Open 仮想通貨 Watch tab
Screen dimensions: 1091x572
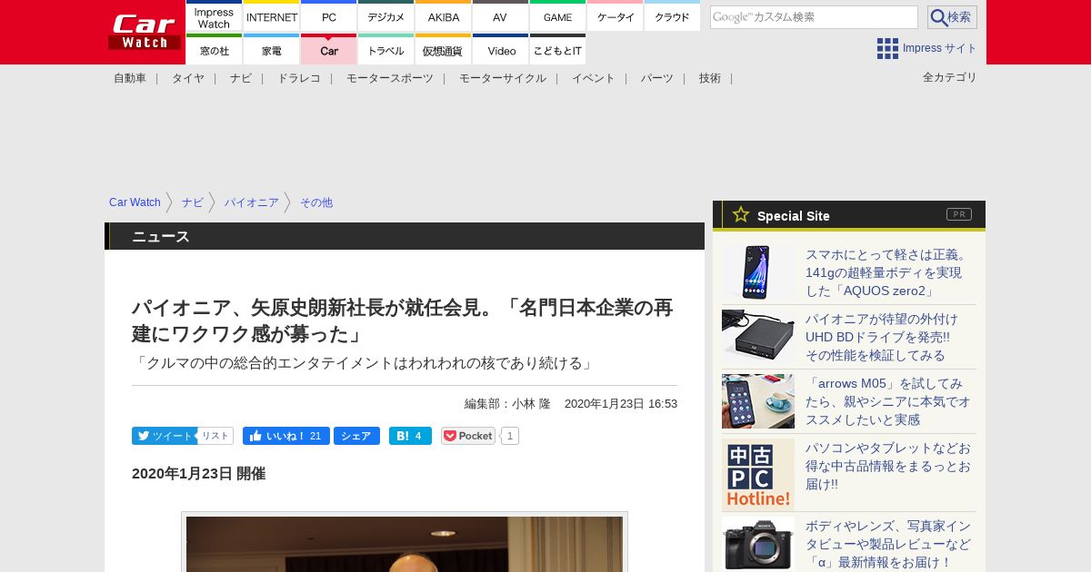(444, 50)
